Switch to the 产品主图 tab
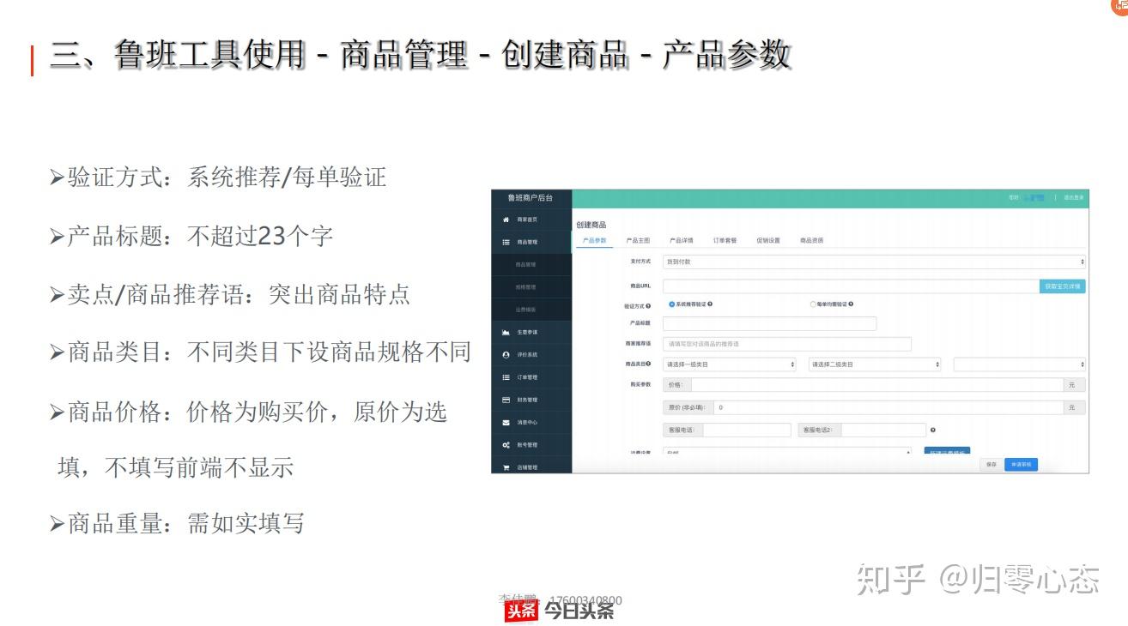 point(638,241)
